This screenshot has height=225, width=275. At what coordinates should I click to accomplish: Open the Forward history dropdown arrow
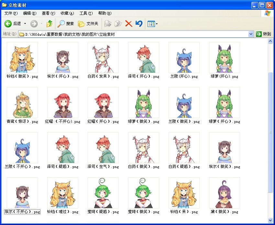(x=41, y=24)
